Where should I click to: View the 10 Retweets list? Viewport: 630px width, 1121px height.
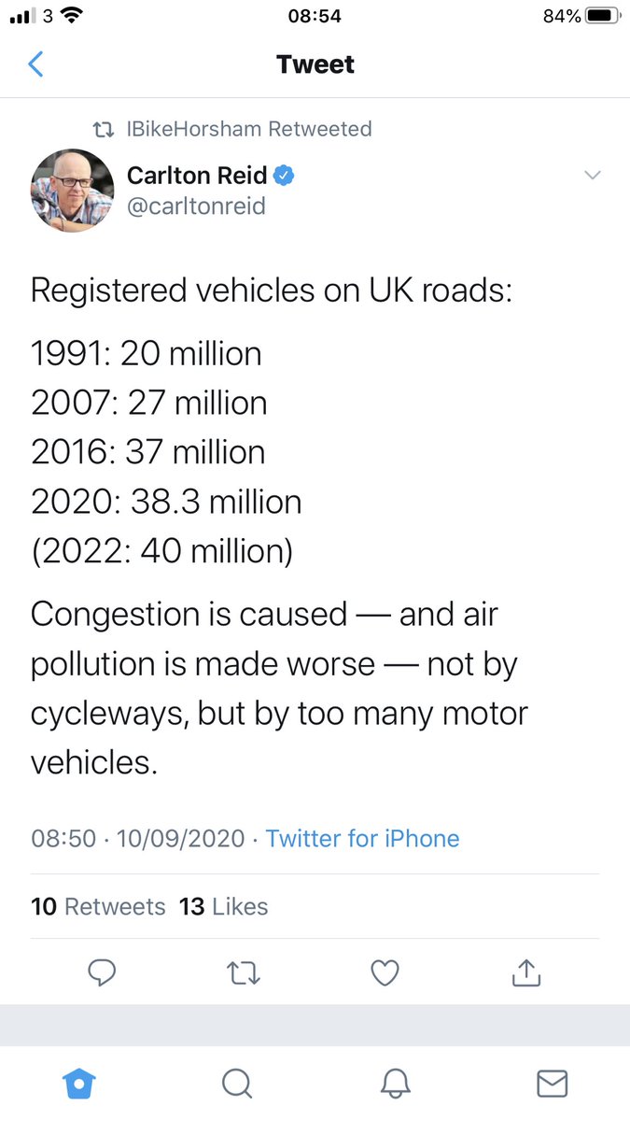pyautogui.click(x=98, y=906)
